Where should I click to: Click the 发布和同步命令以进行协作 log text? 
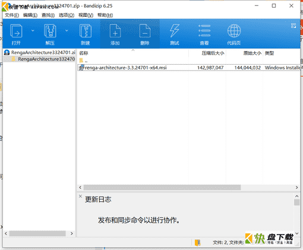pos(139,220)
